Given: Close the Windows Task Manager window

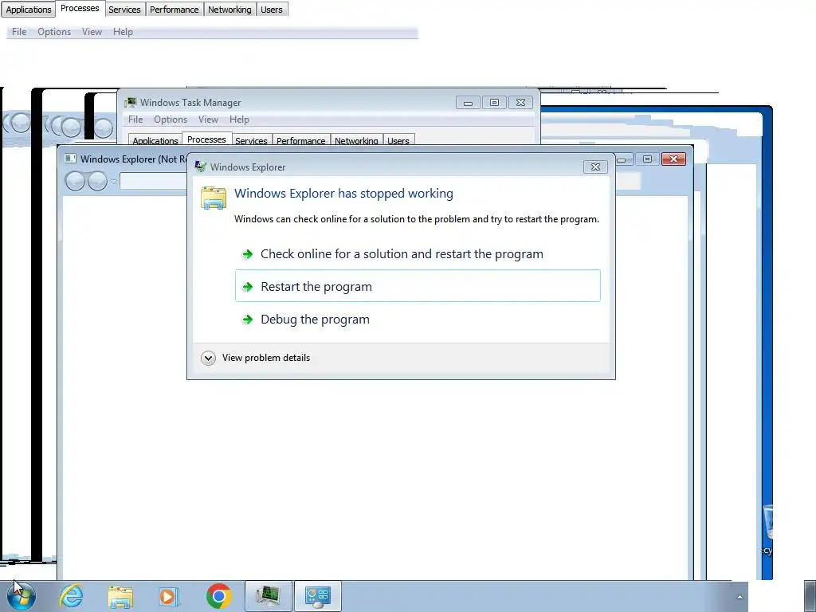Looking at the screenshot, I should tap(520, 103).
